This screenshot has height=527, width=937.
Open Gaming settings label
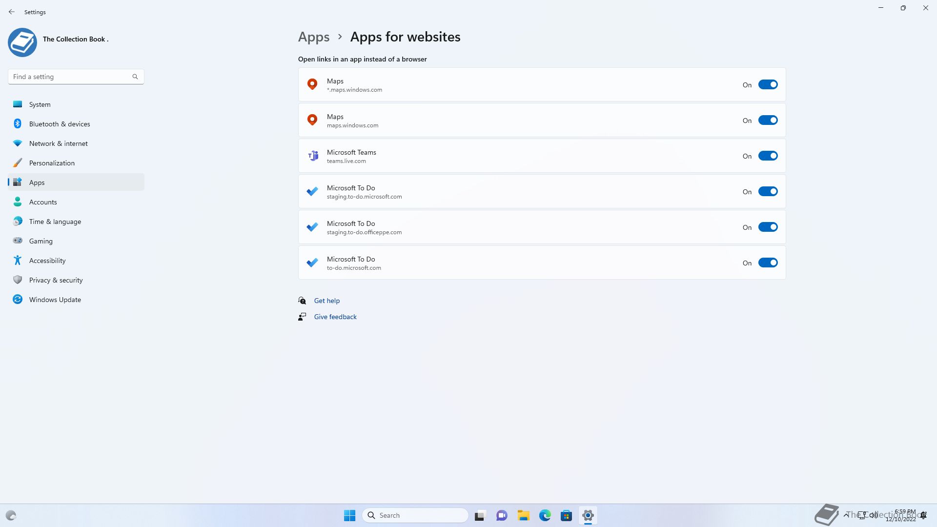point(41,241)
